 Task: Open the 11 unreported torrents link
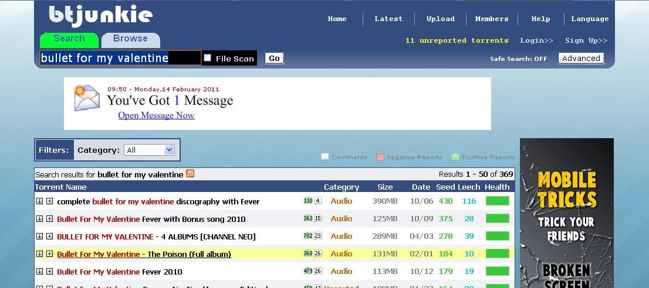(x=457, y=40)
